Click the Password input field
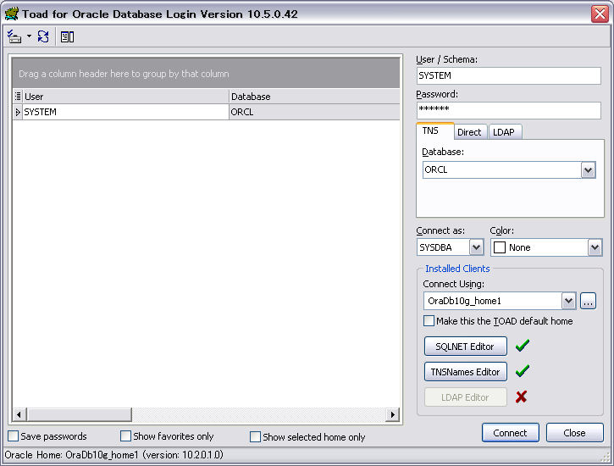 tap(509, 110)
